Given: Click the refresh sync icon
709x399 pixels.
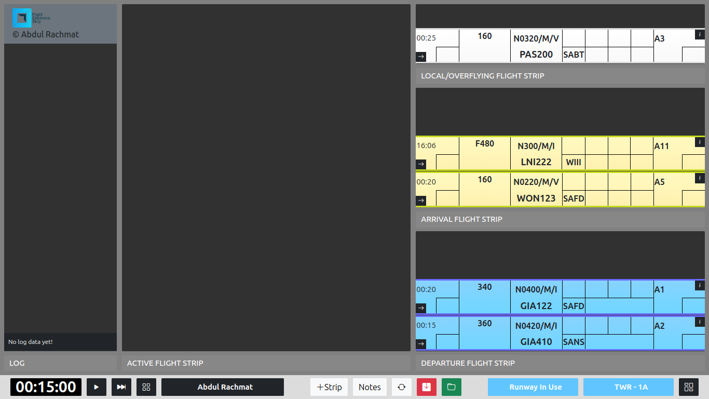Looking at the screenshot, I should (401, 387).
